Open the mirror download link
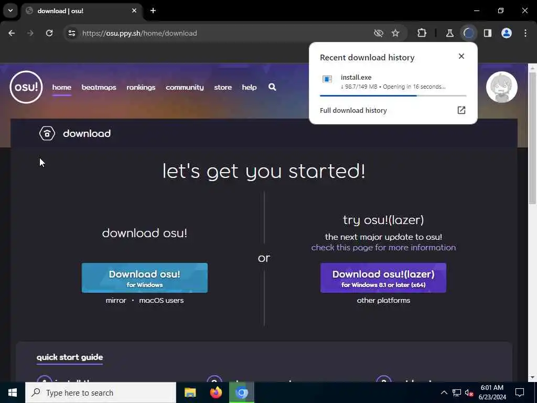The image size is (537, 403). point(116,301)
